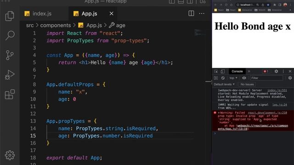Viewport: 294px width, 165px height.
Task: Open the browser profile avatar
Action: (285, 5)
